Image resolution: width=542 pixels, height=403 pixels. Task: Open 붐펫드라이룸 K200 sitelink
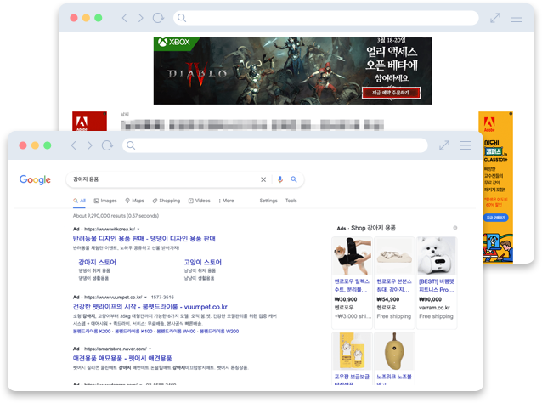pyautogui.click(x=92, y=332)
